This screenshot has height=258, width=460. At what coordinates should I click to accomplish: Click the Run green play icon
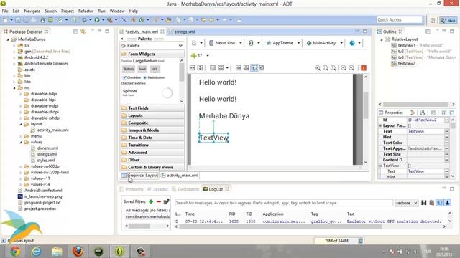[97, 20]
